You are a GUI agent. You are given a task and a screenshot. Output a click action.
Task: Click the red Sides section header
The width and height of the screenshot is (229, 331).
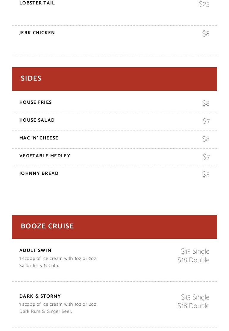pos(114,79)
